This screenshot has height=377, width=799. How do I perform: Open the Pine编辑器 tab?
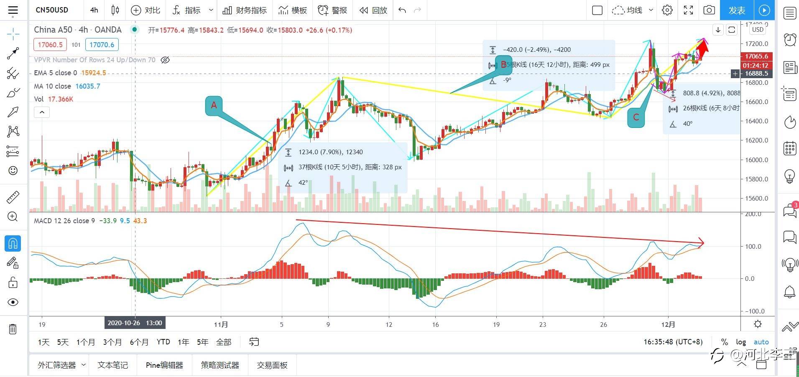tap(164, 365)
